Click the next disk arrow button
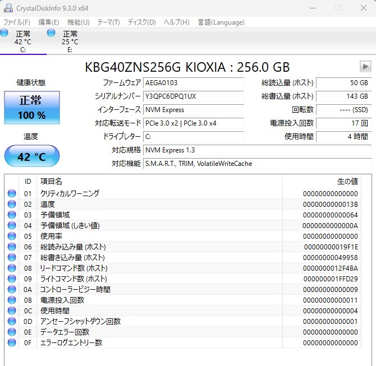The width and height of the screenshot is (376, 366). pyautogui.click(x=365, y=67)
